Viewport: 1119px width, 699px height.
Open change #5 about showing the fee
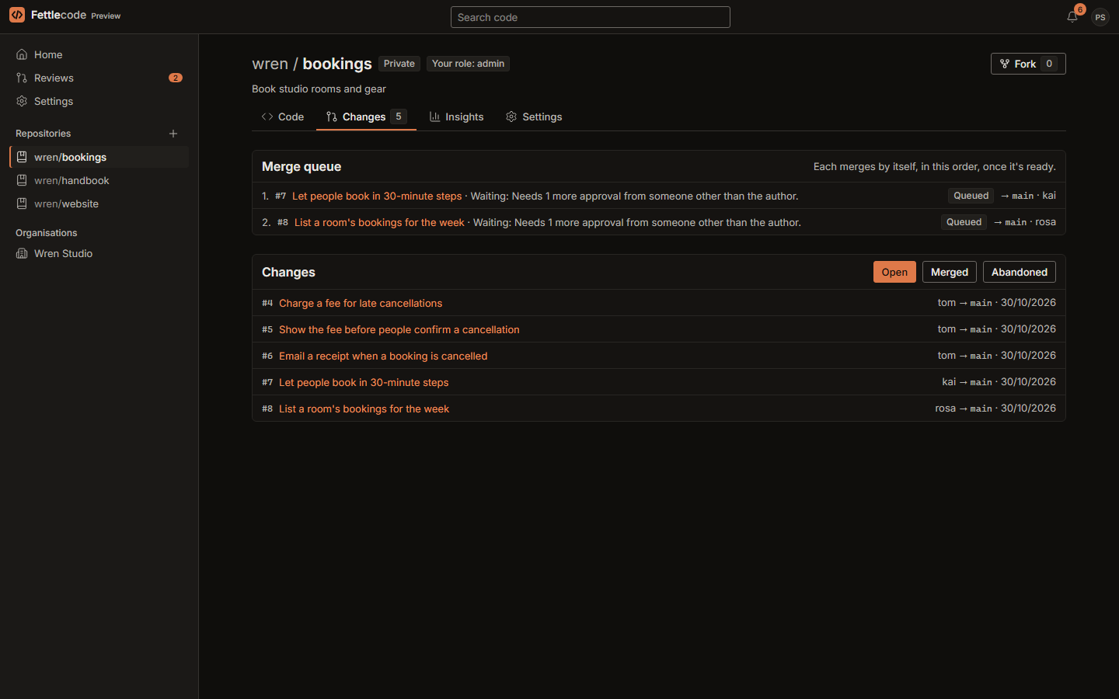[399, 329]
